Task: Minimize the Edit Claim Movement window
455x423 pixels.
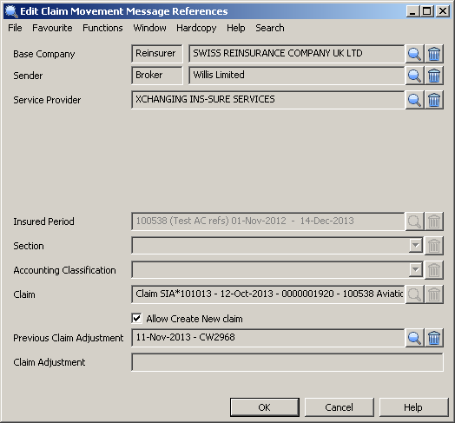Action: (x=412, y=11)
